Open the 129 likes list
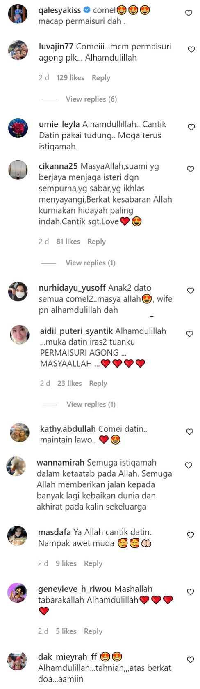This screenshot has width=200, height=689. coord(70,78)
